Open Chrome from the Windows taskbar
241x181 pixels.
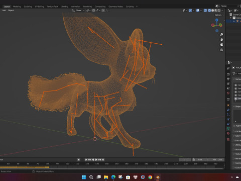tap(150, 177)
